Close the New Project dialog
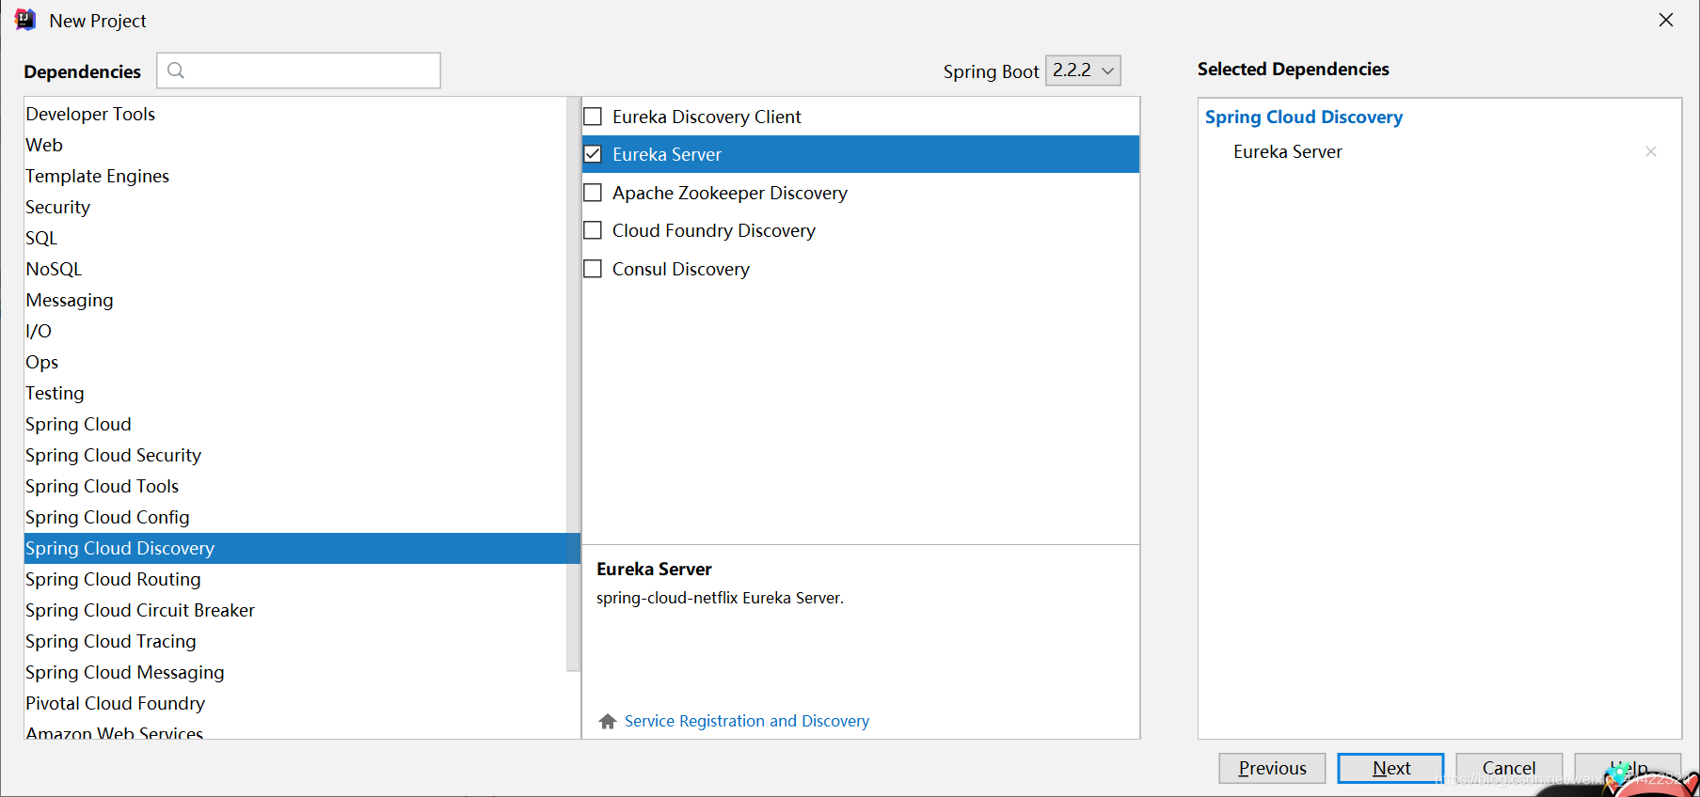This screenshot has height=797, width=1700. coord(1666,20)
